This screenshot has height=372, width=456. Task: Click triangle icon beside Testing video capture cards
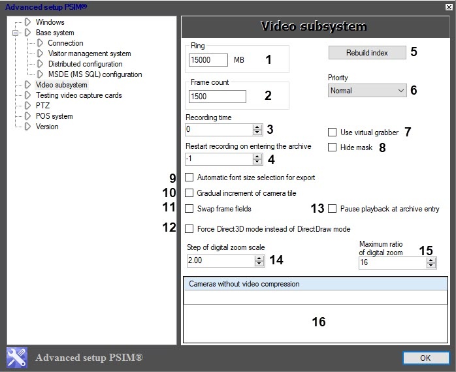click(28, 95)
